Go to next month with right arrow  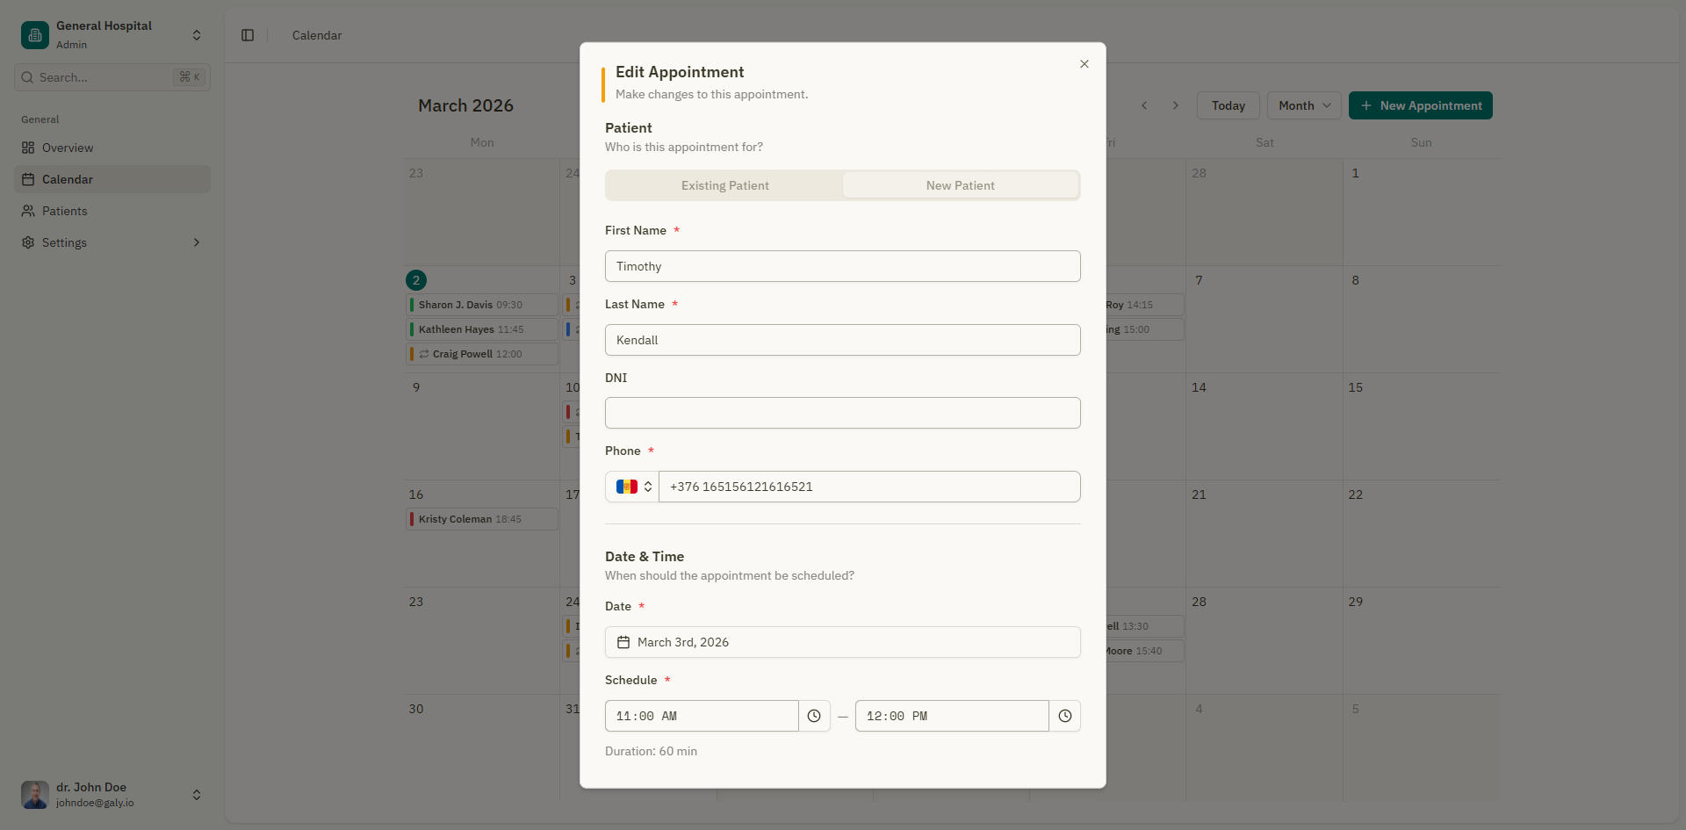click(x=1176, y=105)
